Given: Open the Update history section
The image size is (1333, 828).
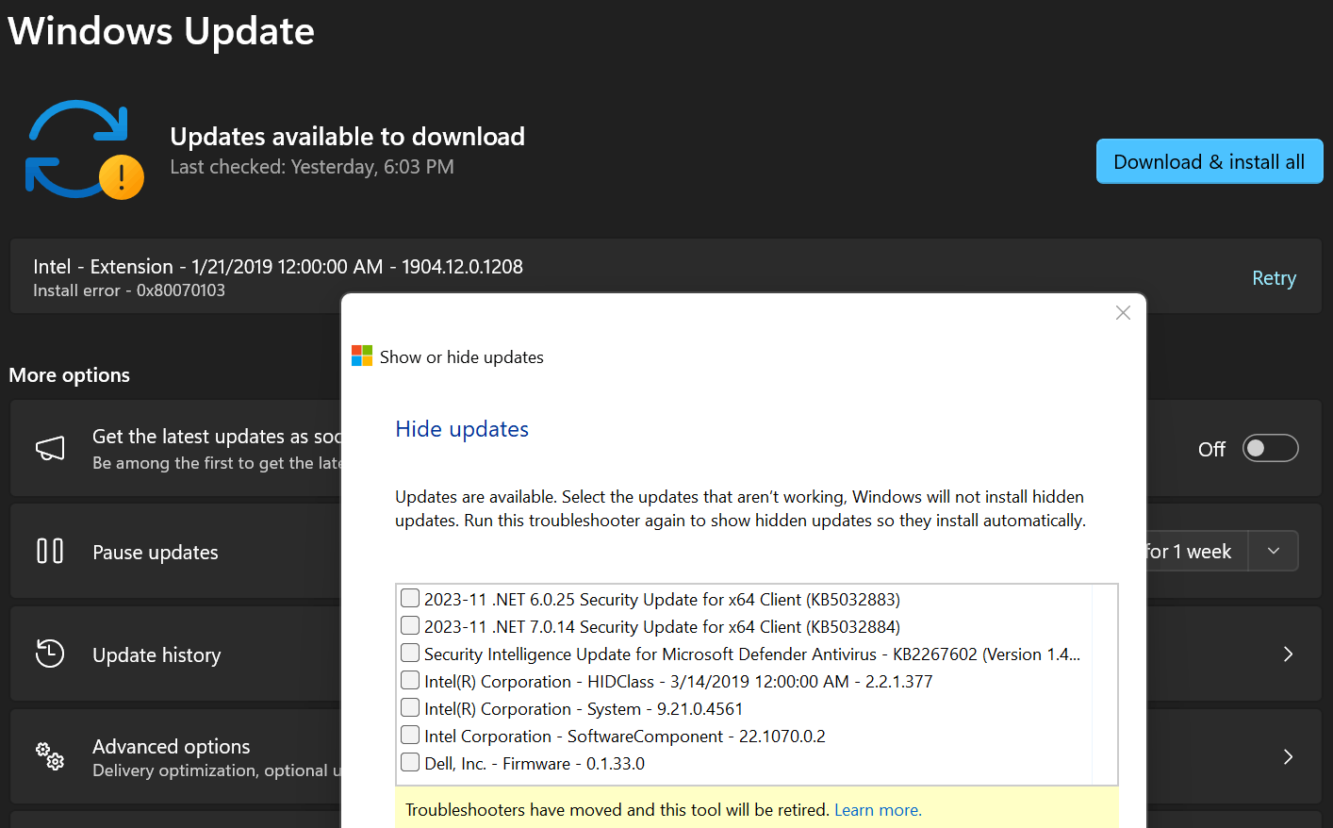Looking at the screenshot, I should pyautogui.click(x=156, y=654).
